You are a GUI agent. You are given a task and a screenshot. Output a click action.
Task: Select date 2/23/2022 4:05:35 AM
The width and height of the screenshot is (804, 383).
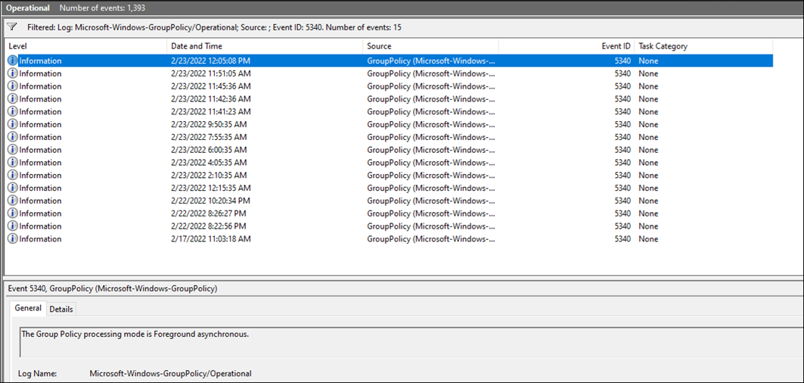pyautogui.click(x=209, y=163)
